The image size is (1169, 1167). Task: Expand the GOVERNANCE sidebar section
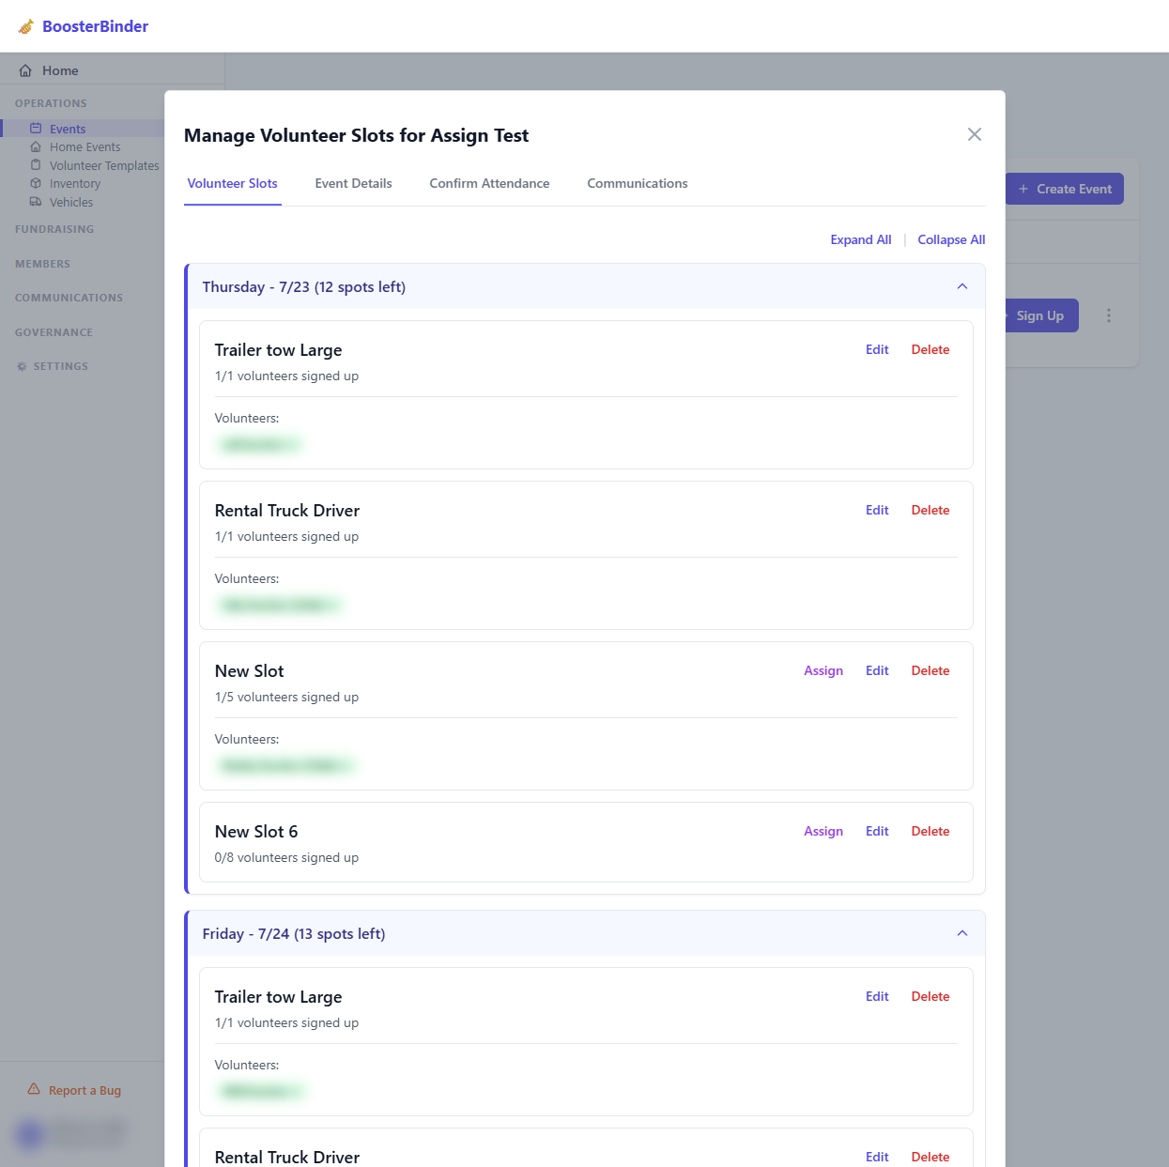tap(54, 332)
